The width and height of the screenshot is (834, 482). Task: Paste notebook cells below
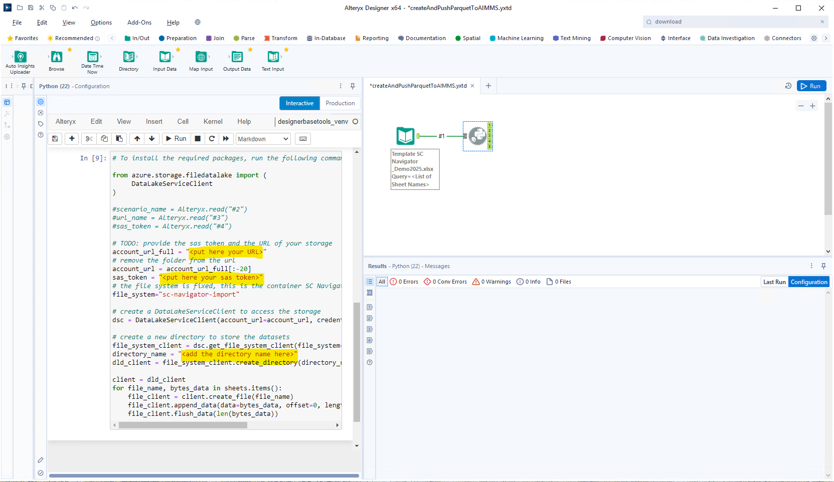(x=119, y=139)
